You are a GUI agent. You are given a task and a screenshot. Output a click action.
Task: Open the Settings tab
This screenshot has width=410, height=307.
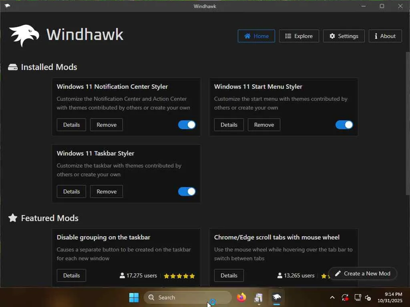coord(344,36)
